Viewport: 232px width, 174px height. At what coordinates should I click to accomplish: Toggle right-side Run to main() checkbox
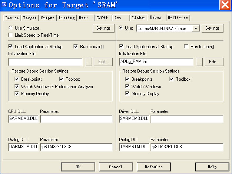(x=186, y=47)
